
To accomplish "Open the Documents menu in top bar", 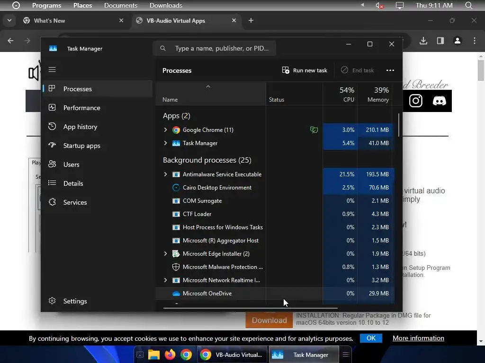I will [x=121, y=5].
